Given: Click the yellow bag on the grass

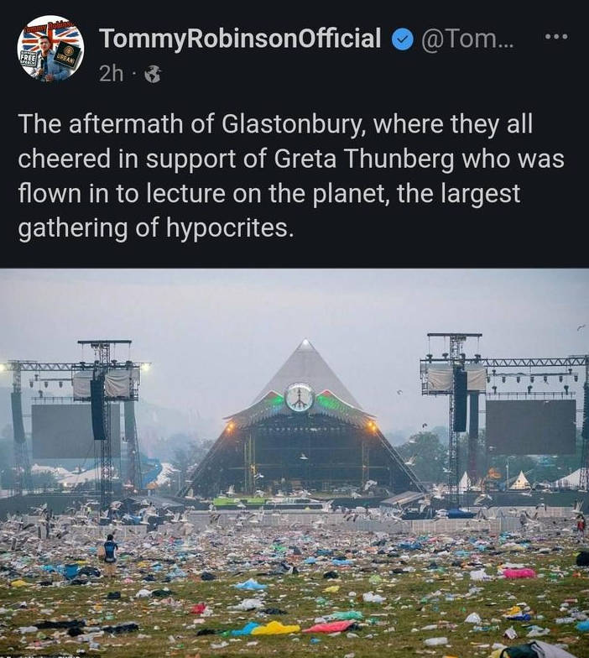Looking at the screenshot, I should point(276,628).
